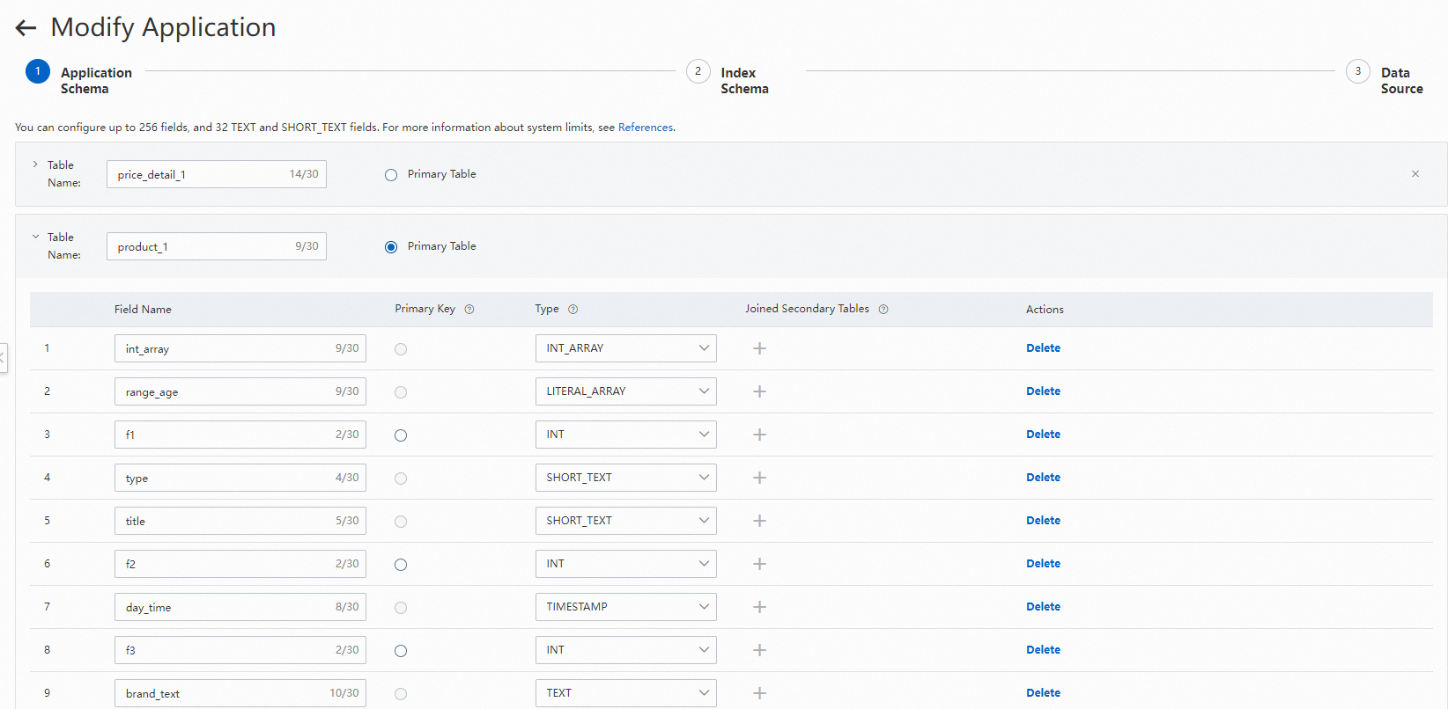Screen dimensions: 1448x709
Task: Set f3 as the primary key
Action: point(401,651)
